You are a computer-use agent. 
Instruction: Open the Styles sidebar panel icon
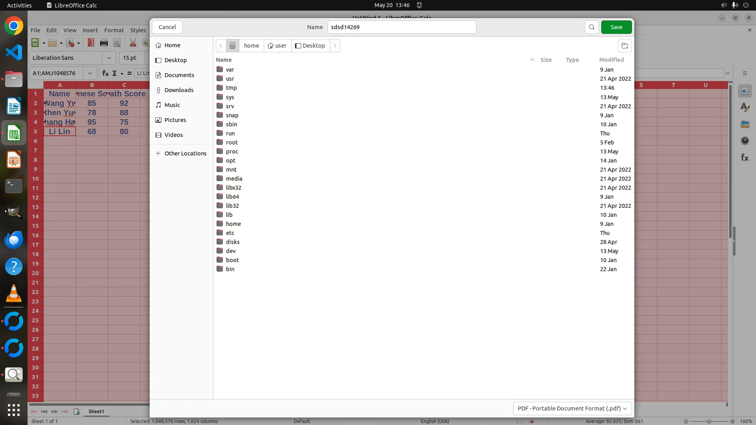click(x=745, y=107)
